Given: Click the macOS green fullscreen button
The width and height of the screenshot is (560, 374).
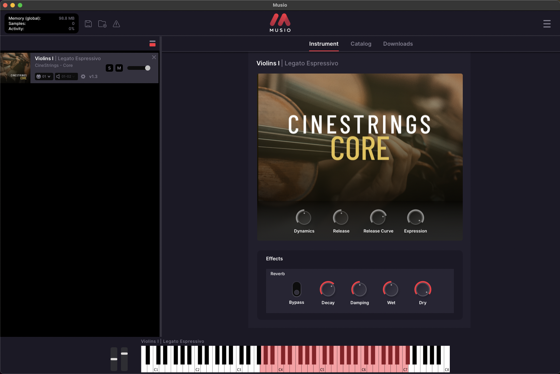Looking at the screenshot, I should tap(20, 5).
